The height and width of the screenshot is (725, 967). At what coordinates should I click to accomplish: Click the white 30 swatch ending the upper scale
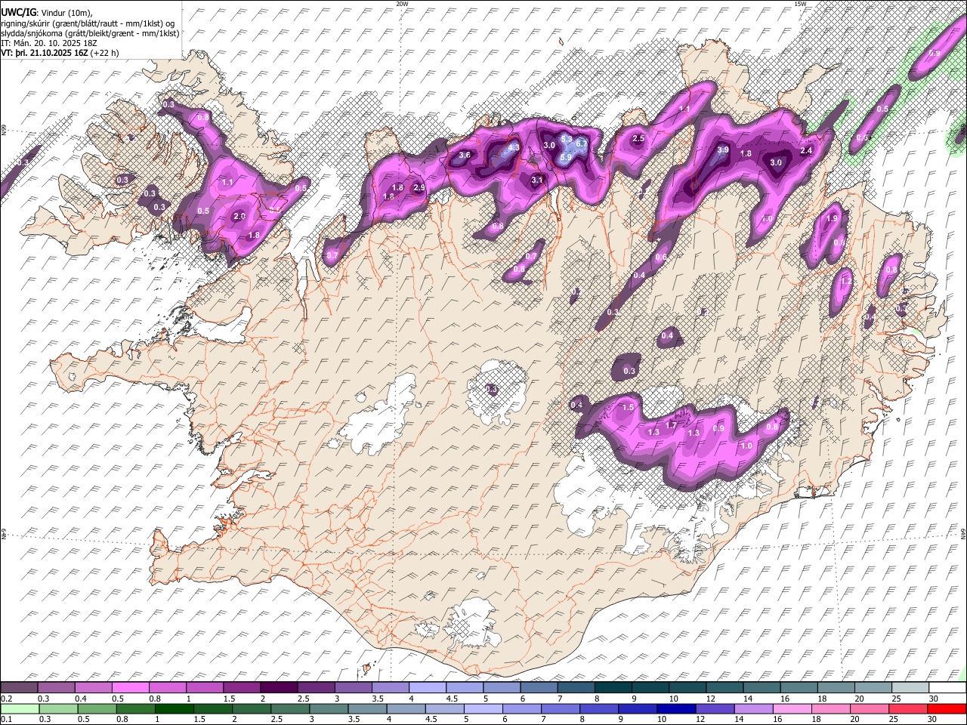[948, 688]
